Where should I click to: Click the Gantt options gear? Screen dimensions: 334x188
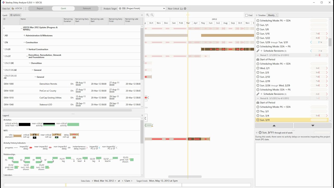15,15
